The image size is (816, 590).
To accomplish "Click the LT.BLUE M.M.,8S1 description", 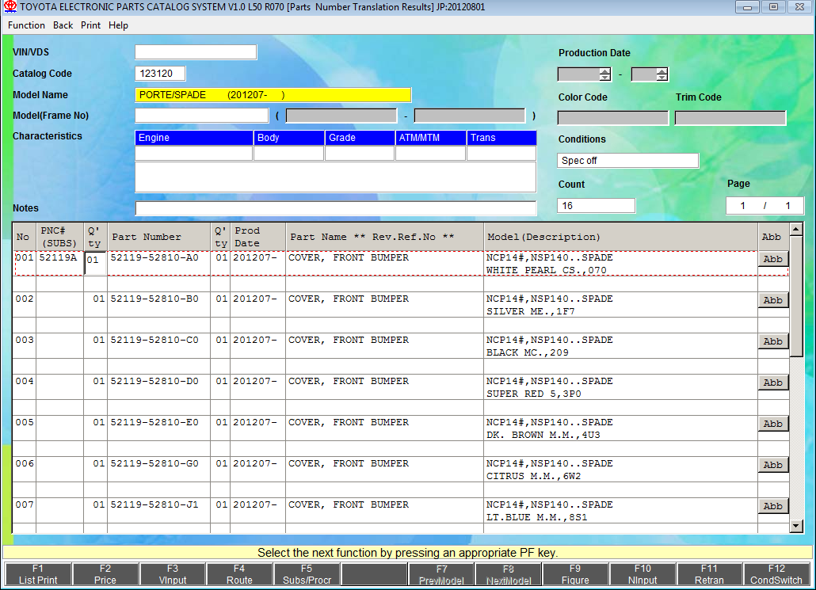I will [x=536, y=516].
